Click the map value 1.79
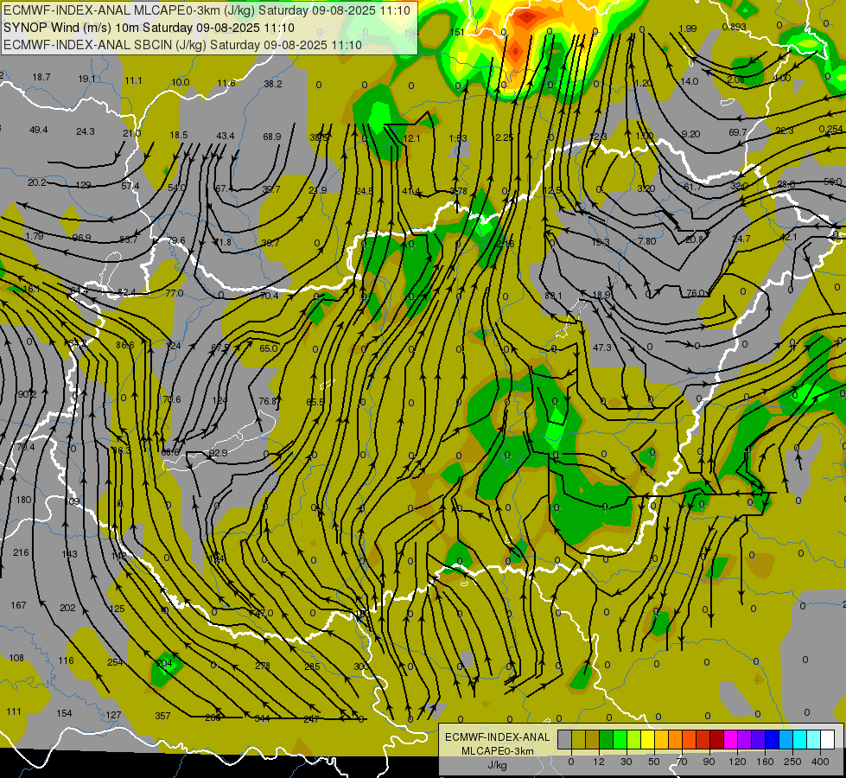This screenshot has width=846, height=778. (35, 236)
